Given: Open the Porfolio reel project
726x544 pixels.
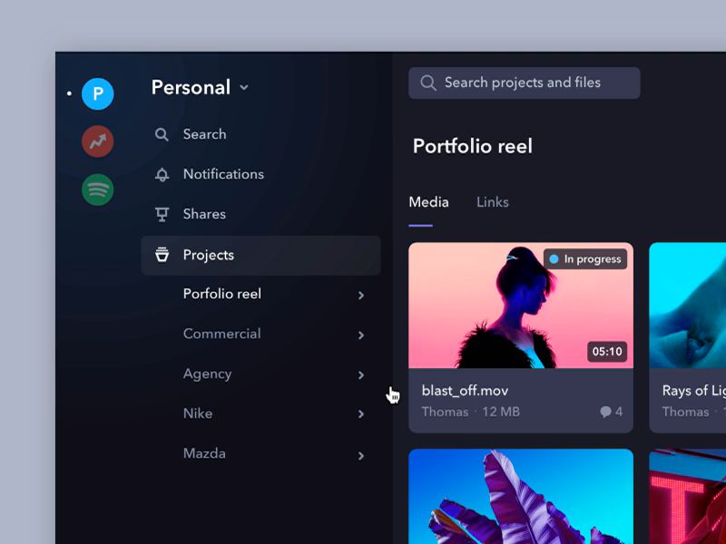Looking at the screenshot, I should coord(222,294).
